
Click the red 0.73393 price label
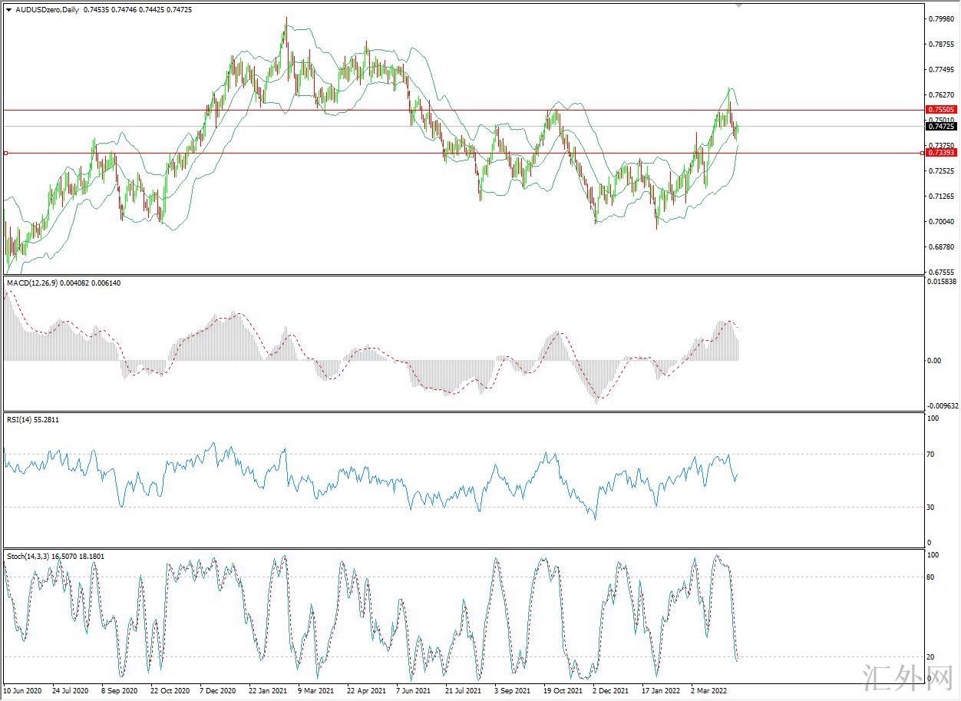pyautogui.click(x=941, y=153)
